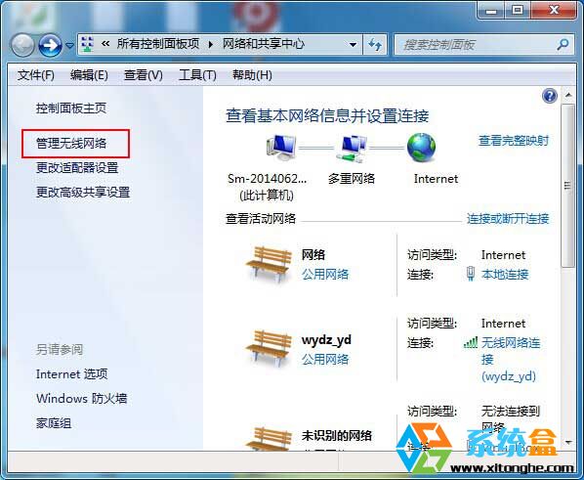Click the refresh icon beside address bar
The height and width of the screenshot is (480, 584).
(x=375, y=45)
